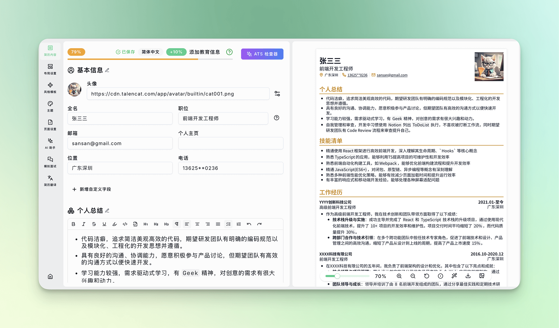Open 模拟面试 from the sidebar
This screenshot has height=328, width=559.
click(50, 161)
